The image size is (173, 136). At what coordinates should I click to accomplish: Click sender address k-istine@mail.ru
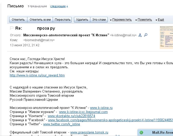[x=123, y=35]
